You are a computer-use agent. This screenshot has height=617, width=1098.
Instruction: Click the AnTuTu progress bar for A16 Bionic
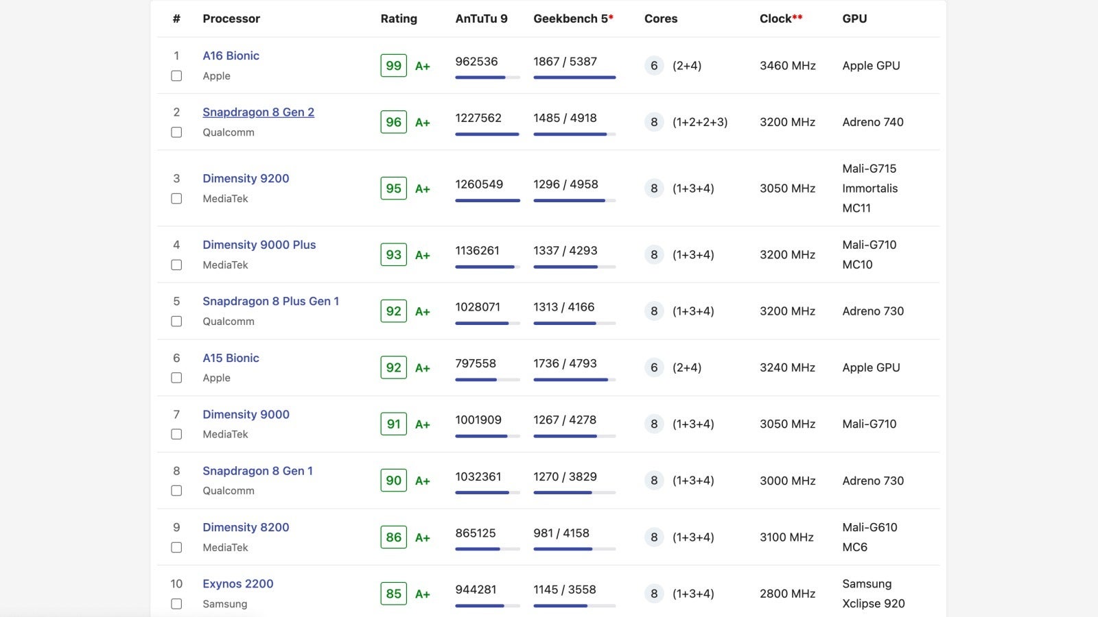487,77
